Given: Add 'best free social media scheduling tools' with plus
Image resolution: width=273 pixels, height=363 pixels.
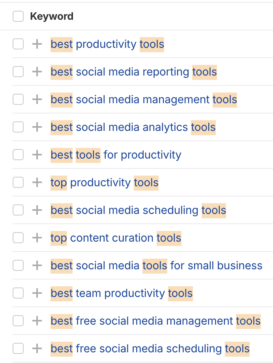Looking at the screenshot, I should [x=37, y=348].
